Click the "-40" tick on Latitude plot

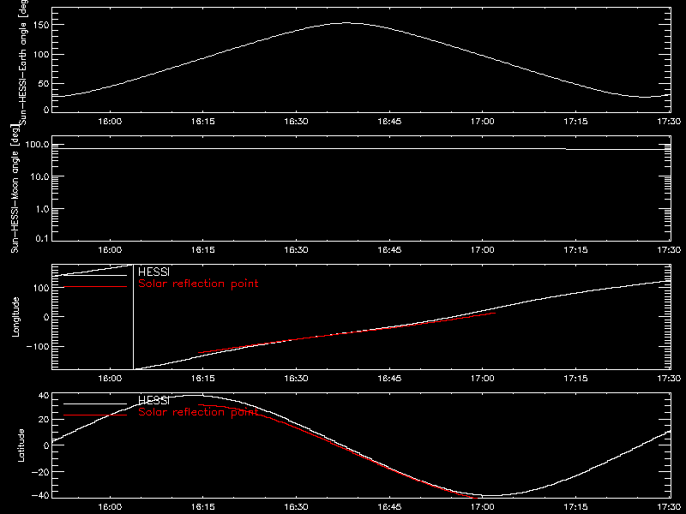pos(40,496)
